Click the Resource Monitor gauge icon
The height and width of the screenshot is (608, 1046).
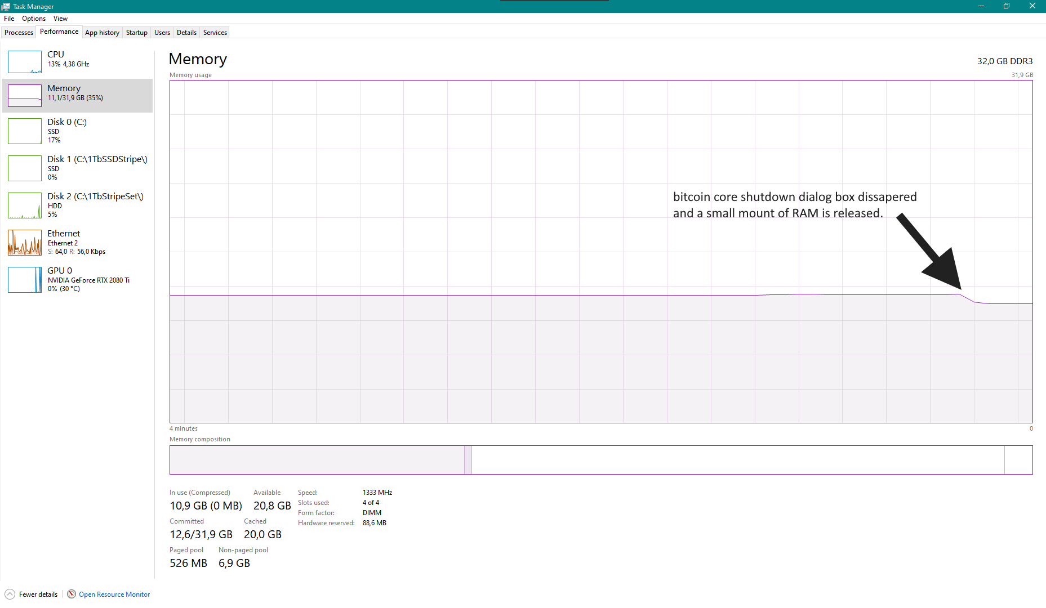(72, 594)
